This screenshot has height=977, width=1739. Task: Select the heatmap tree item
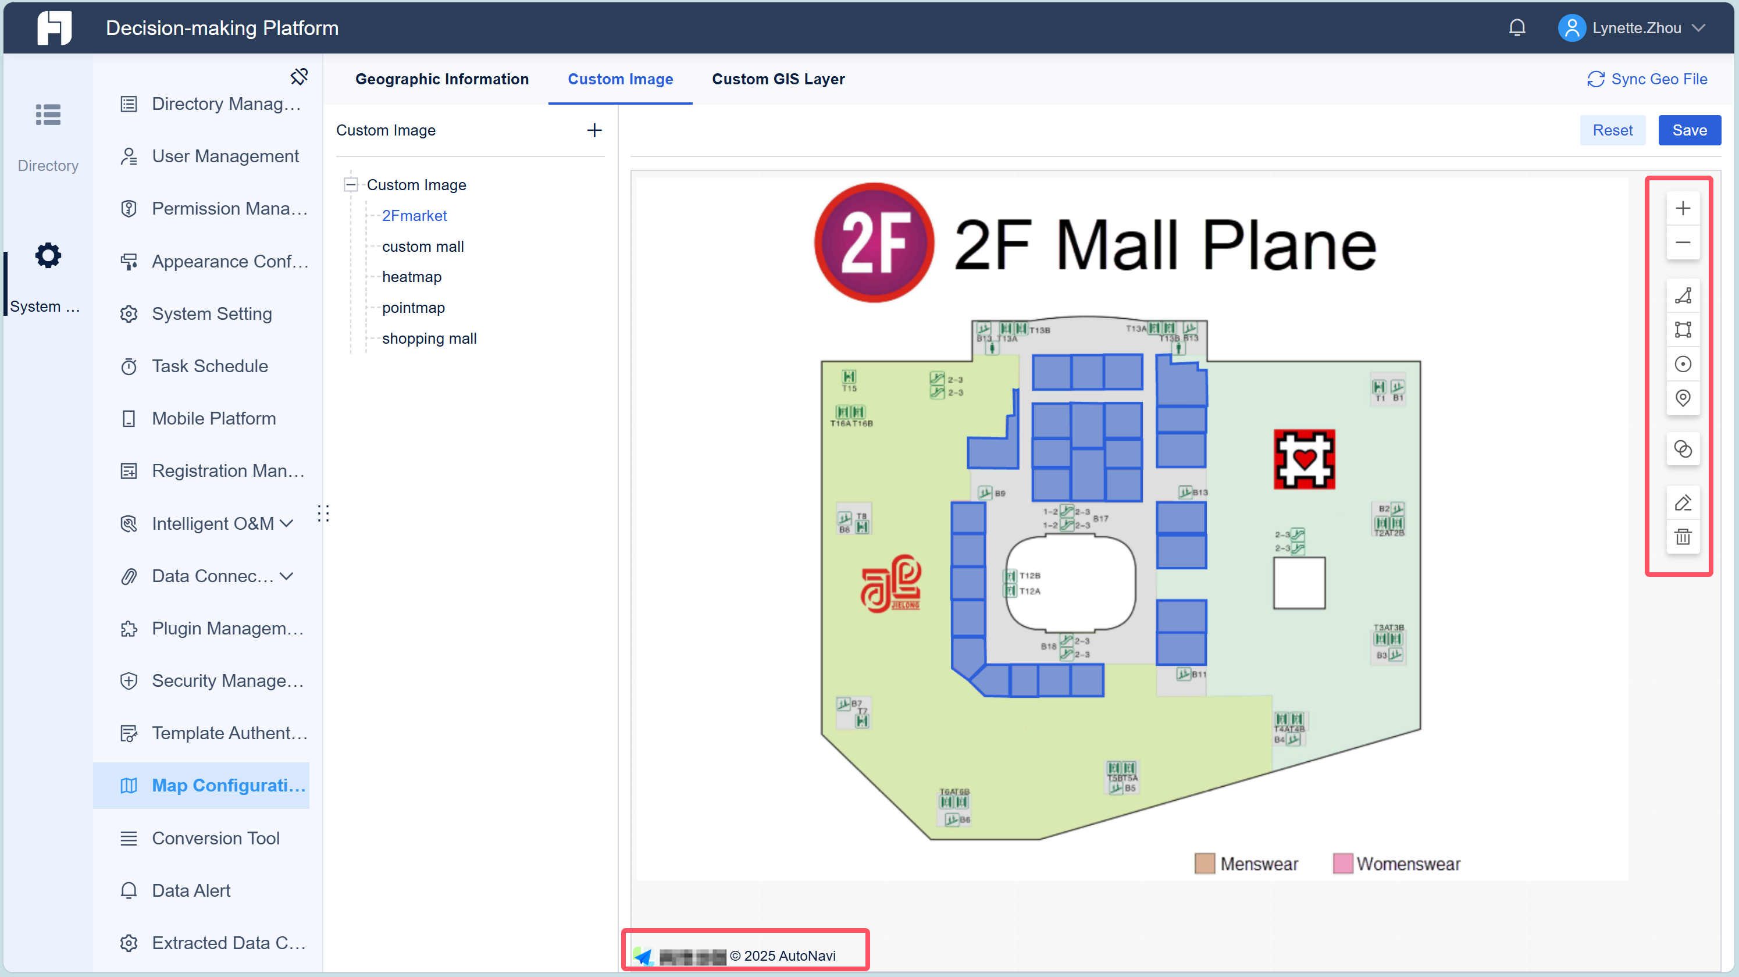tap(411, 277)
